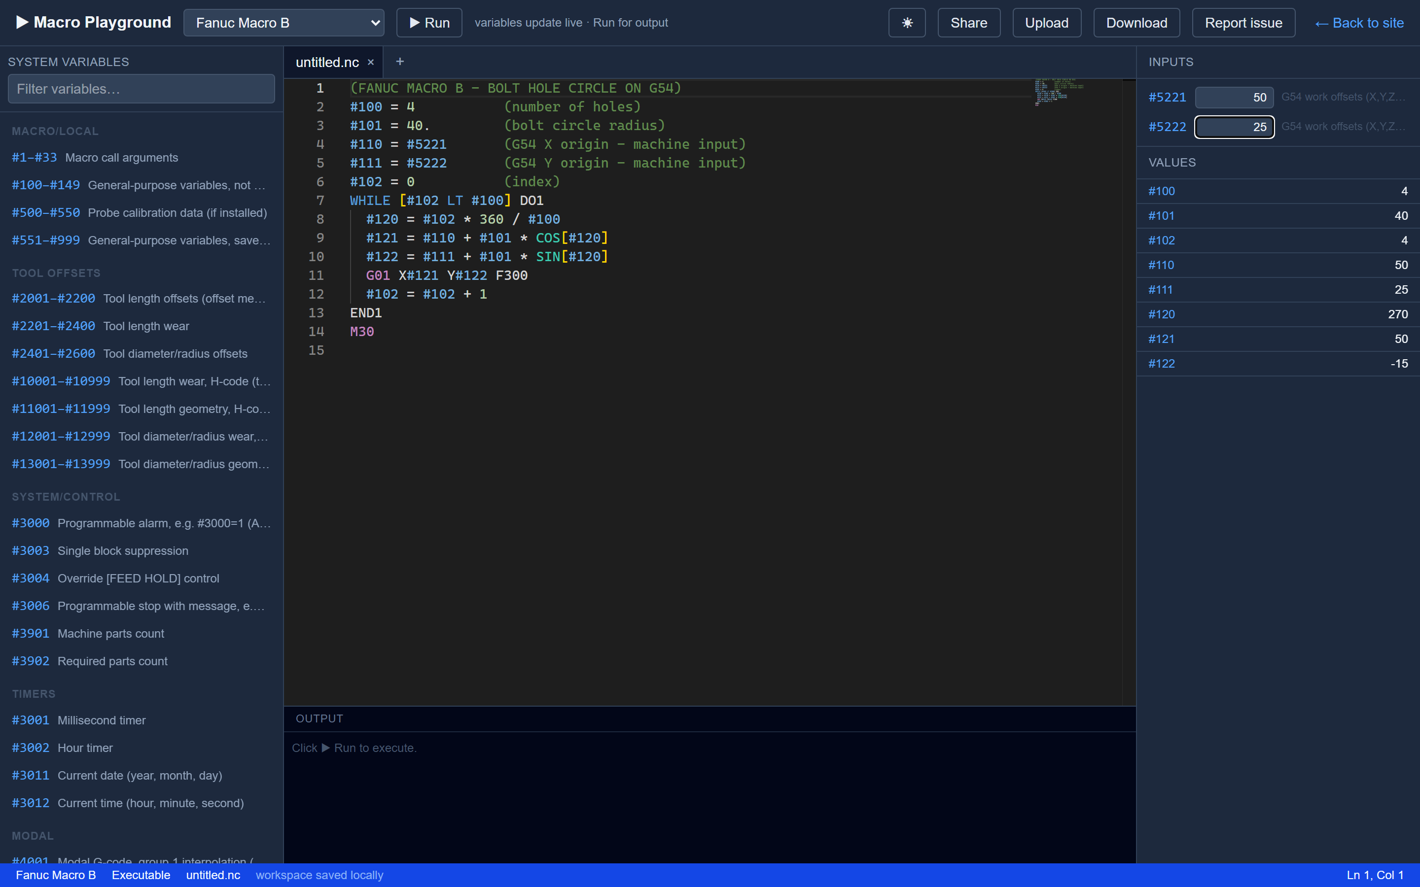Select #13001-#13999 Tool diameter/radius geometry entry
Screen dimensions: 1420x887
(x=142, y=464)
